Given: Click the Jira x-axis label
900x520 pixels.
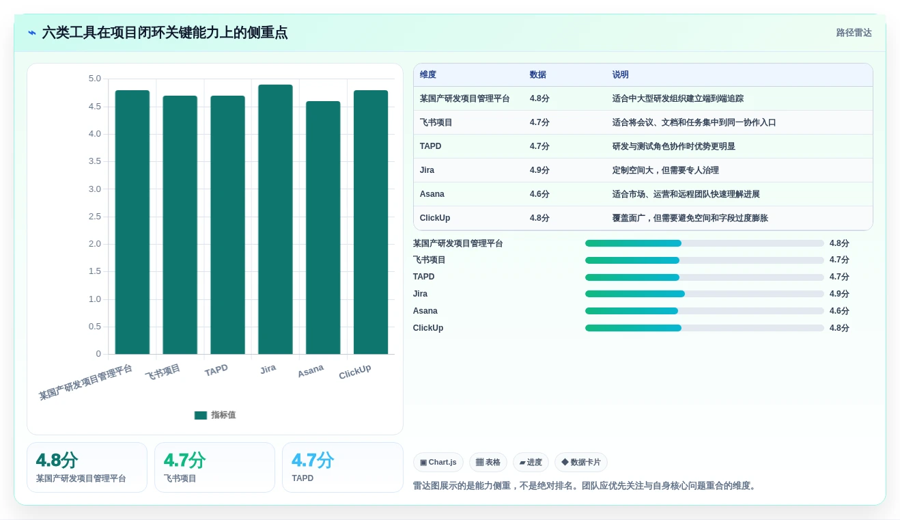Looking at the screenshot, I should click(x=268, y=369).
